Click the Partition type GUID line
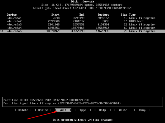The height and width of the screenshot is (123, 165). coord(62,103)
